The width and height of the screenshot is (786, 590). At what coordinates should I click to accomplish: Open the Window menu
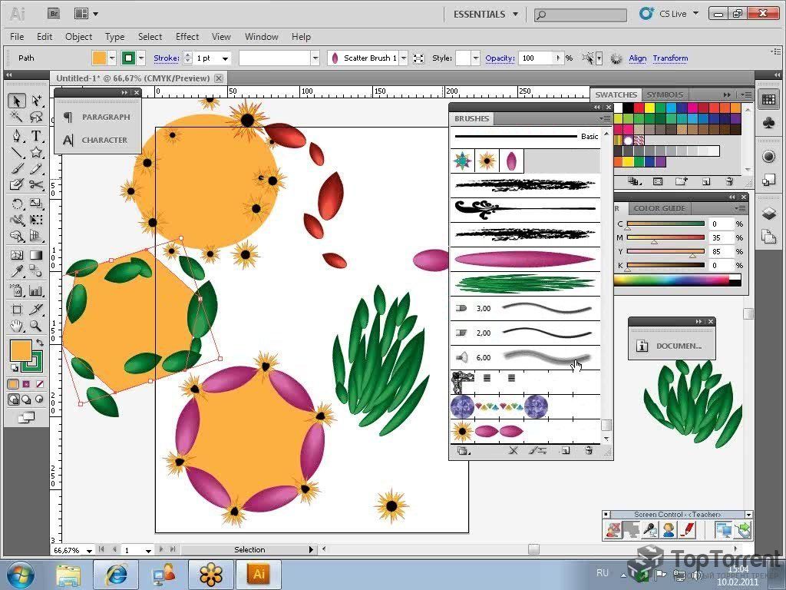point(261,37)
